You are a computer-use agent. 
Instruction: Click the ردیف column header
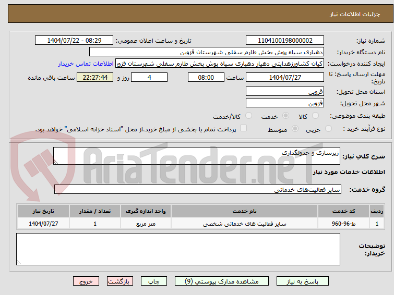point(377,211)
